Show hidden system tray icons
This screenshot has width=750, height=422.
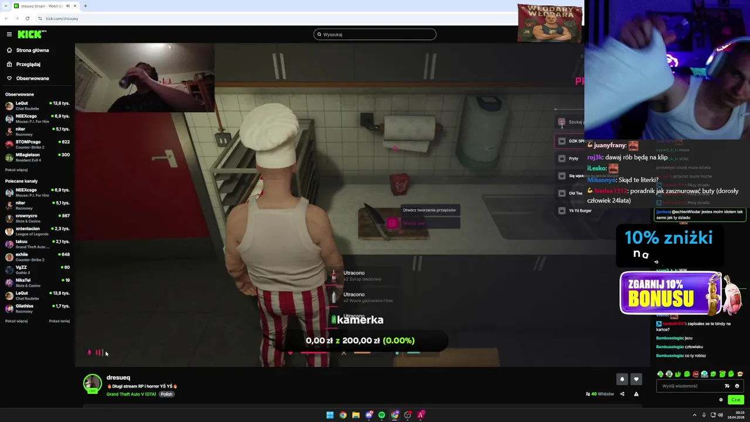click(694, 415)
